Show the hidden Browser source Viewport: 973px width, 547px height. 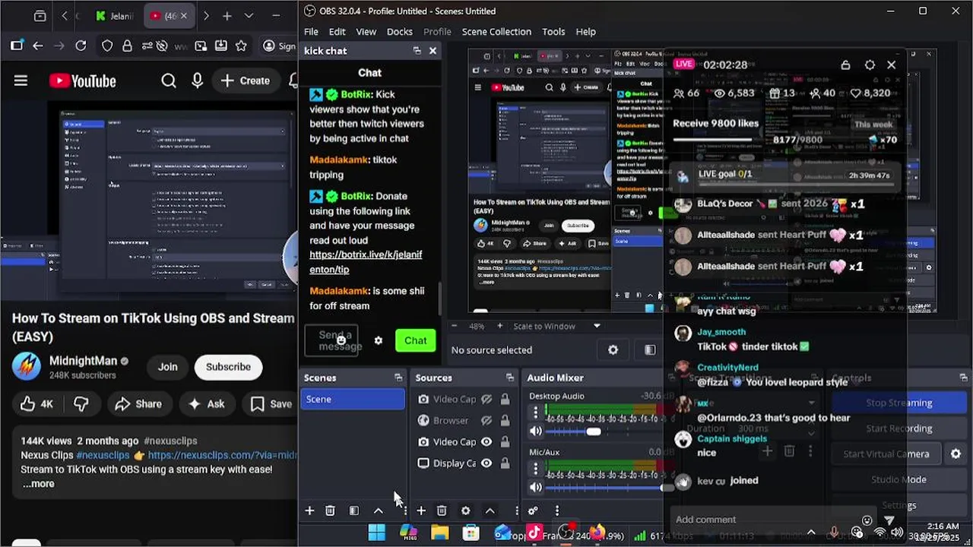point(486,420)
